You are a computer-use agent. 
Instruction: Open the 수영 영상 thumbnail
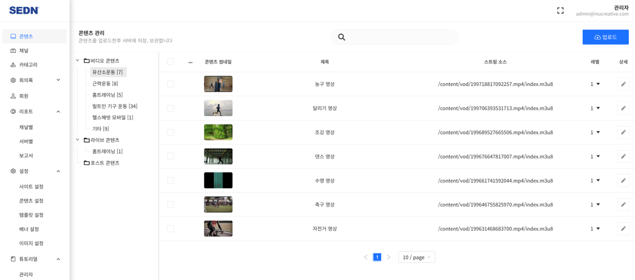click(218, 180)
